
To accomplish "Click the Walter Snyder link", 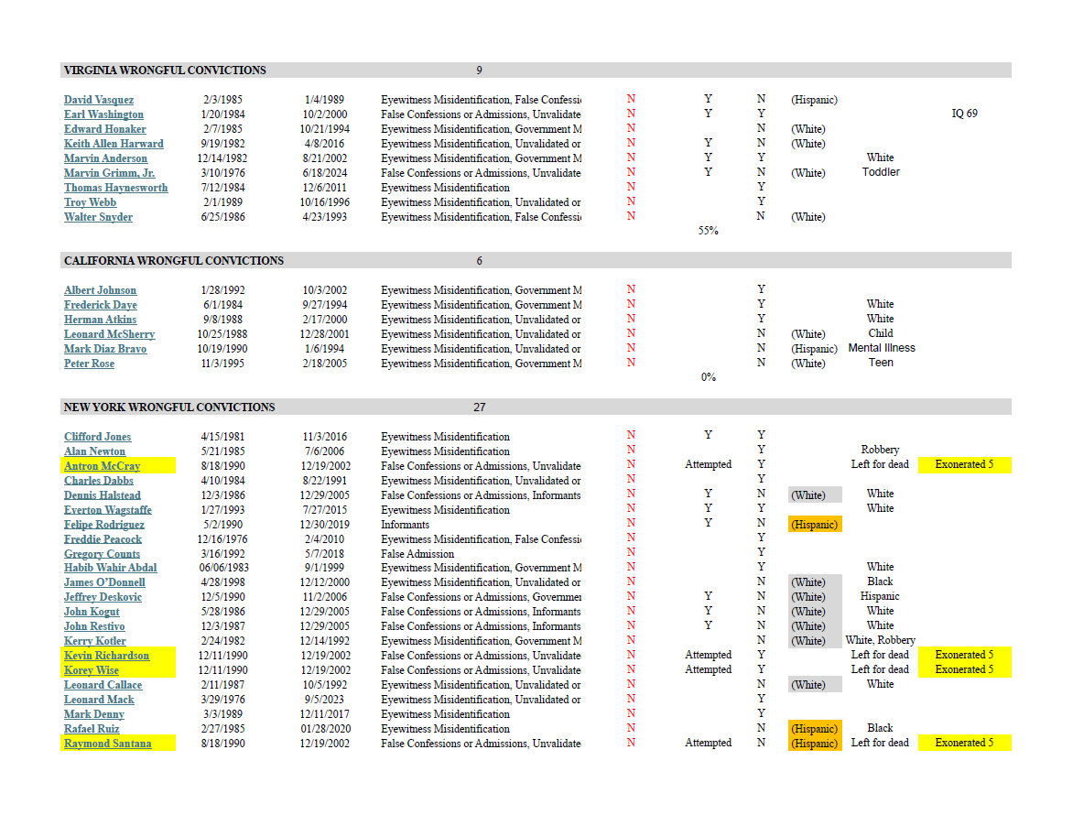I will coord(99,217).
